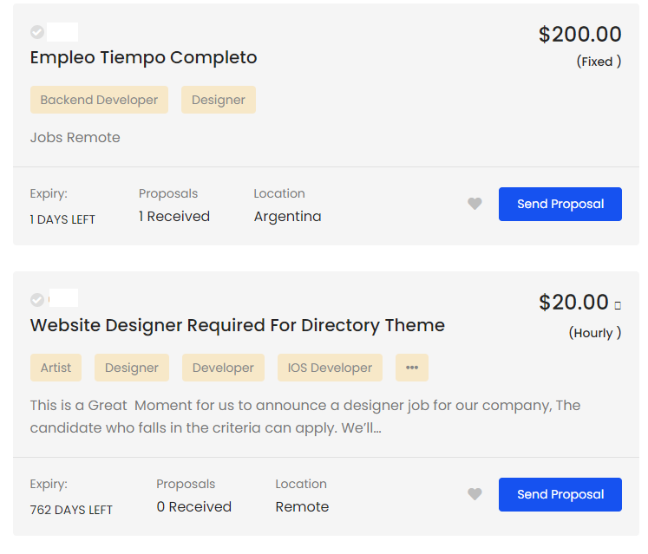This screenshot has width=648, height=554.
Task: Select the Artist skill tag
Action: point(56,368)
